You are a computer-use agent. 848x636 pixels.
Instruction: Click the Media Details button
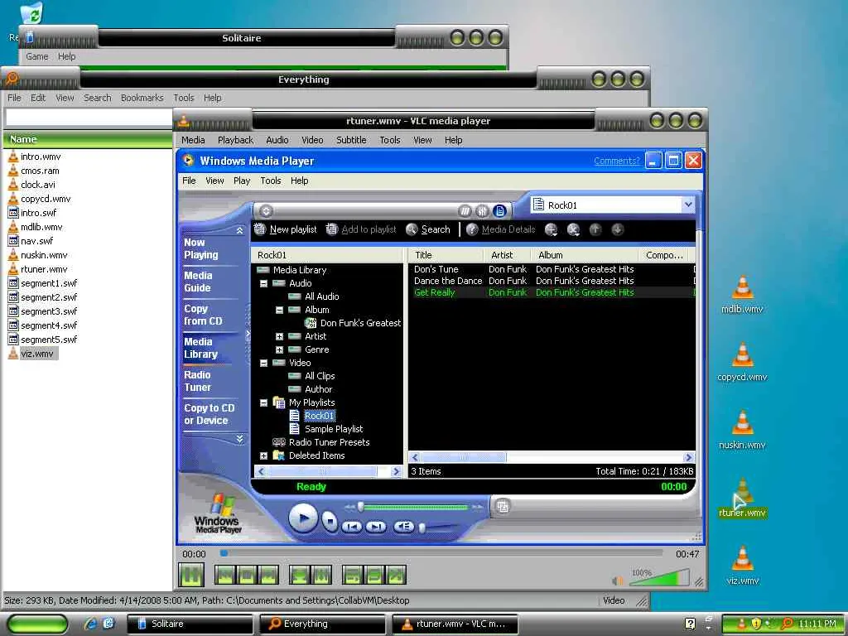(x=501, y=229)
